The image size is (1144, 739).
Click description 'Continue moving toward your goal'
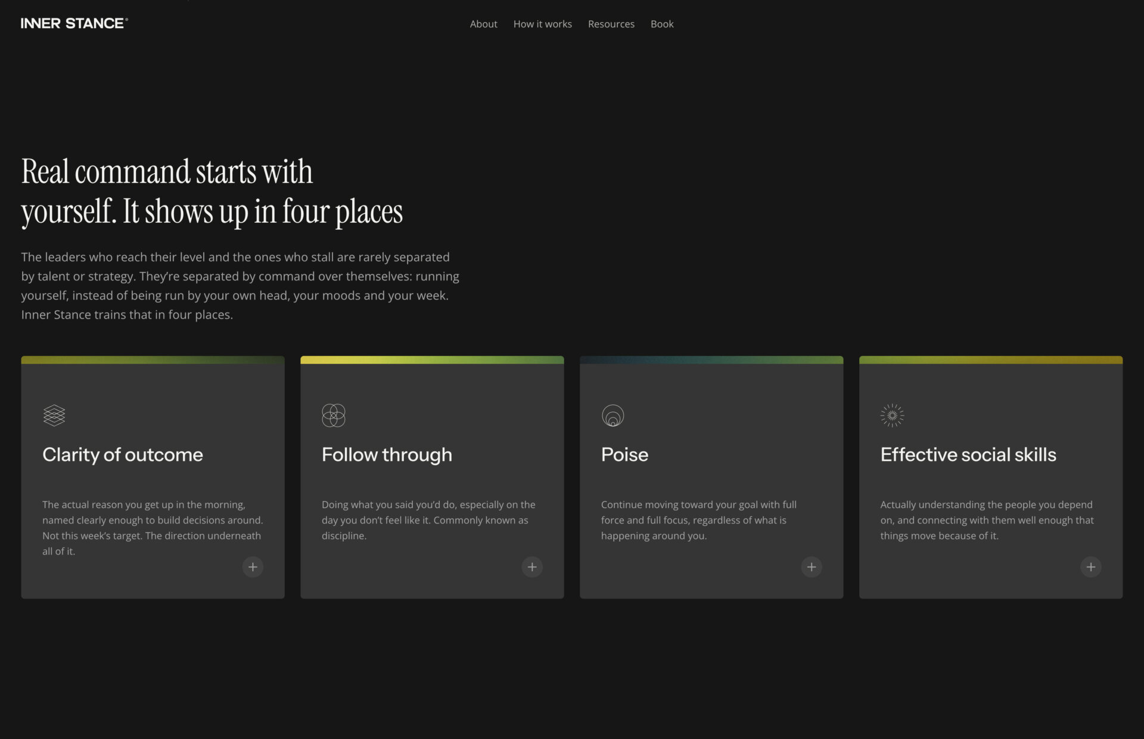(x=698, y=520)
